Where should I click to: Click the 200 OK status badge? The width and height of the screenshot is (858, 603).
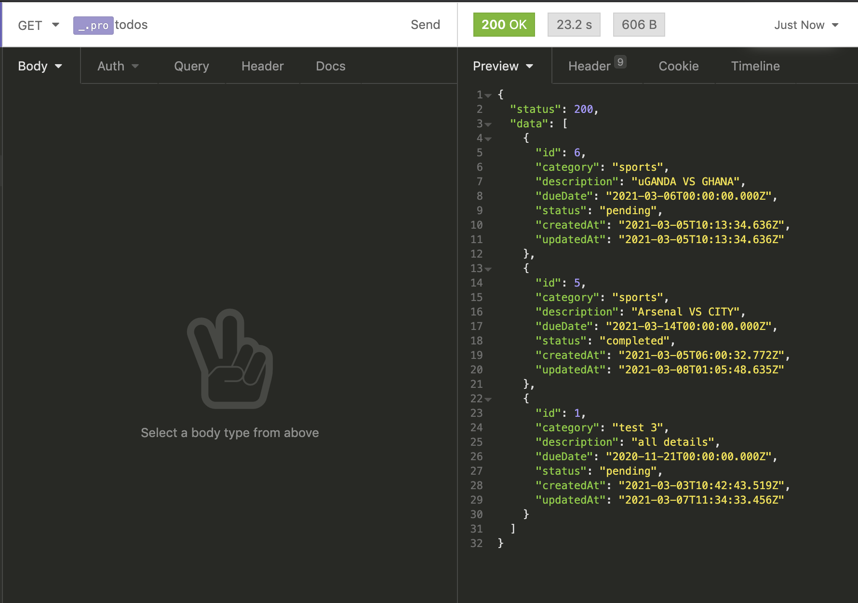[504, 25]
